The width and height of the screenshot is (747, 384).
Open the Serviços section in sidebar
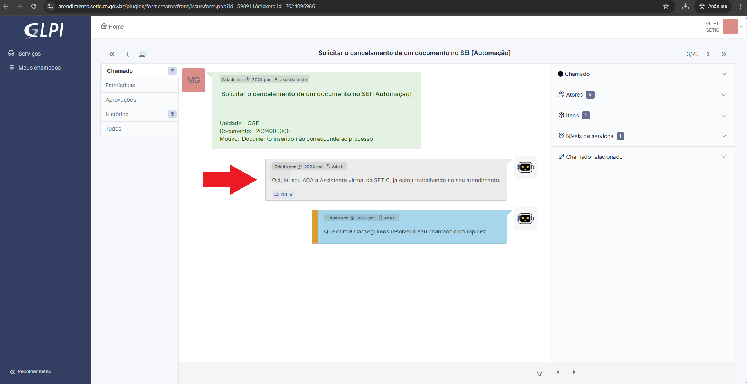pos(29,53)
